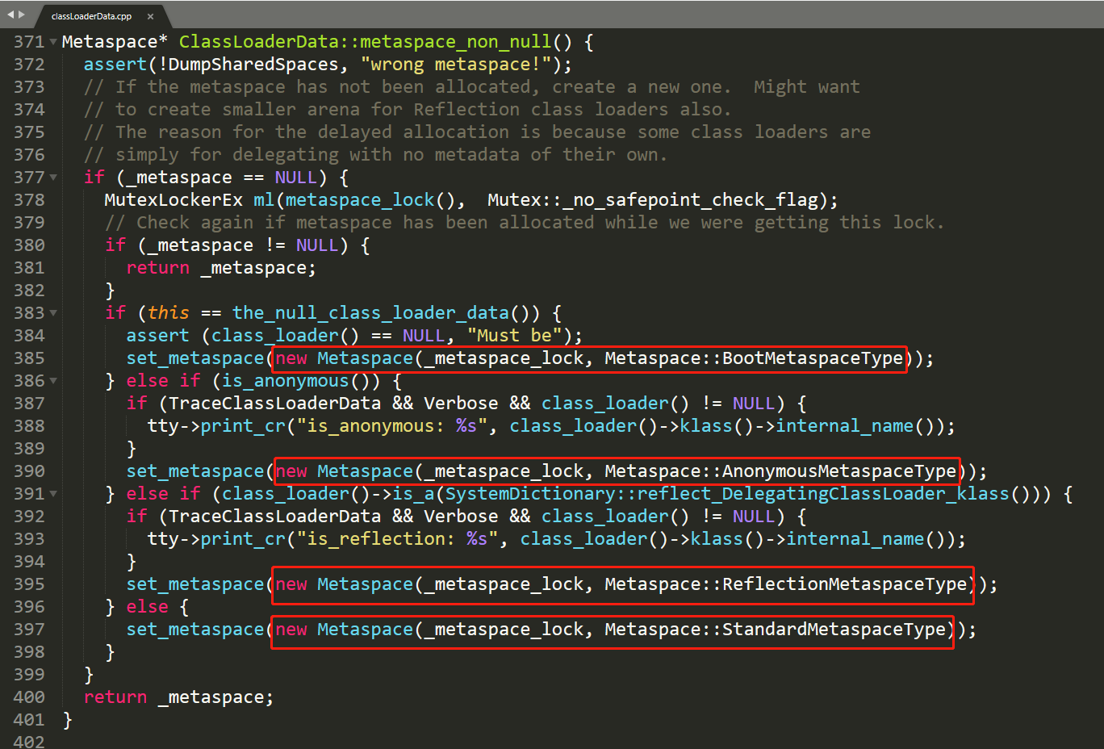Place cursor on StandardMetaspaceType text

(833, 630)
